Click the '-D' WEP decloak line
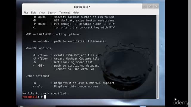The height and width of the screenshot is (107, 191). coord(73,21)
